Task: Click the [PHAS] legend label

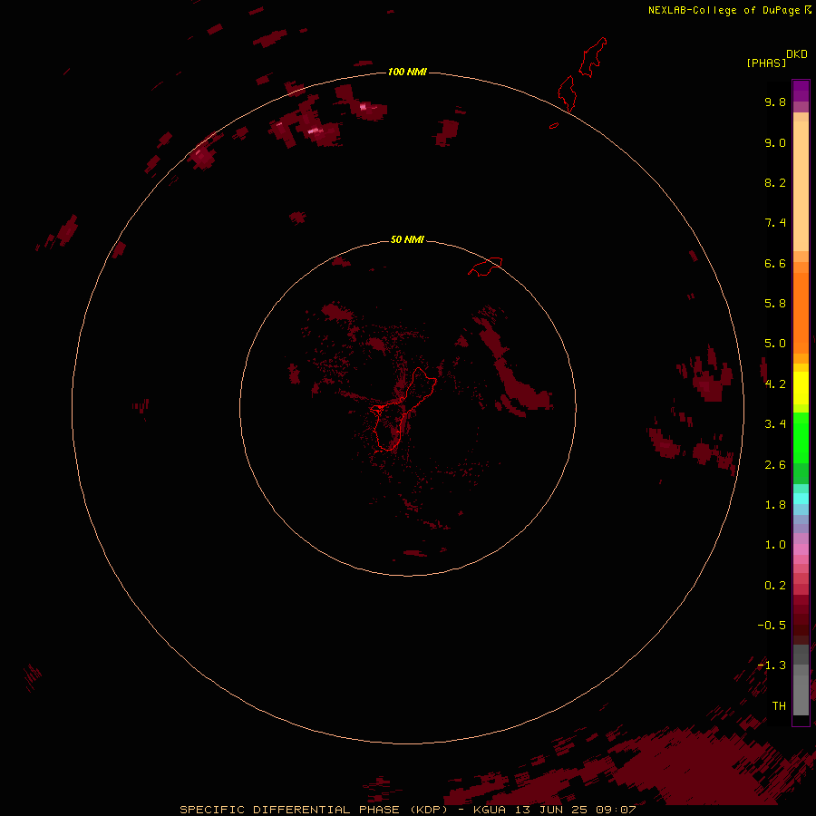Action: (766, 63)
